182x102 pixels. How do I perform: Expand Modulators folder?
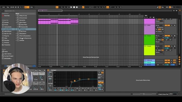[x=16, y=33]
